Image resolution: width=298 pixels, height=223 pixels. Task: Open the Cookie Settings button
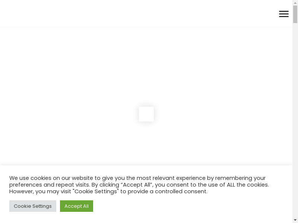coord(33,206)
